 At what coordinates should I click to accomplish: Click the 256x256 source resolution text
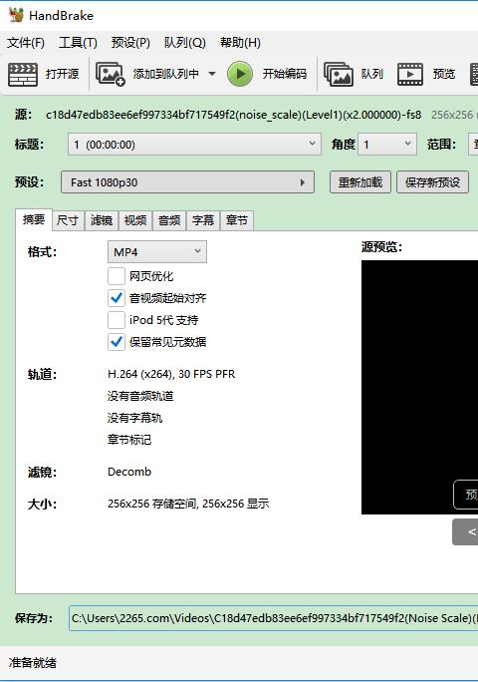pyautogui.click(x=452, y=115)
